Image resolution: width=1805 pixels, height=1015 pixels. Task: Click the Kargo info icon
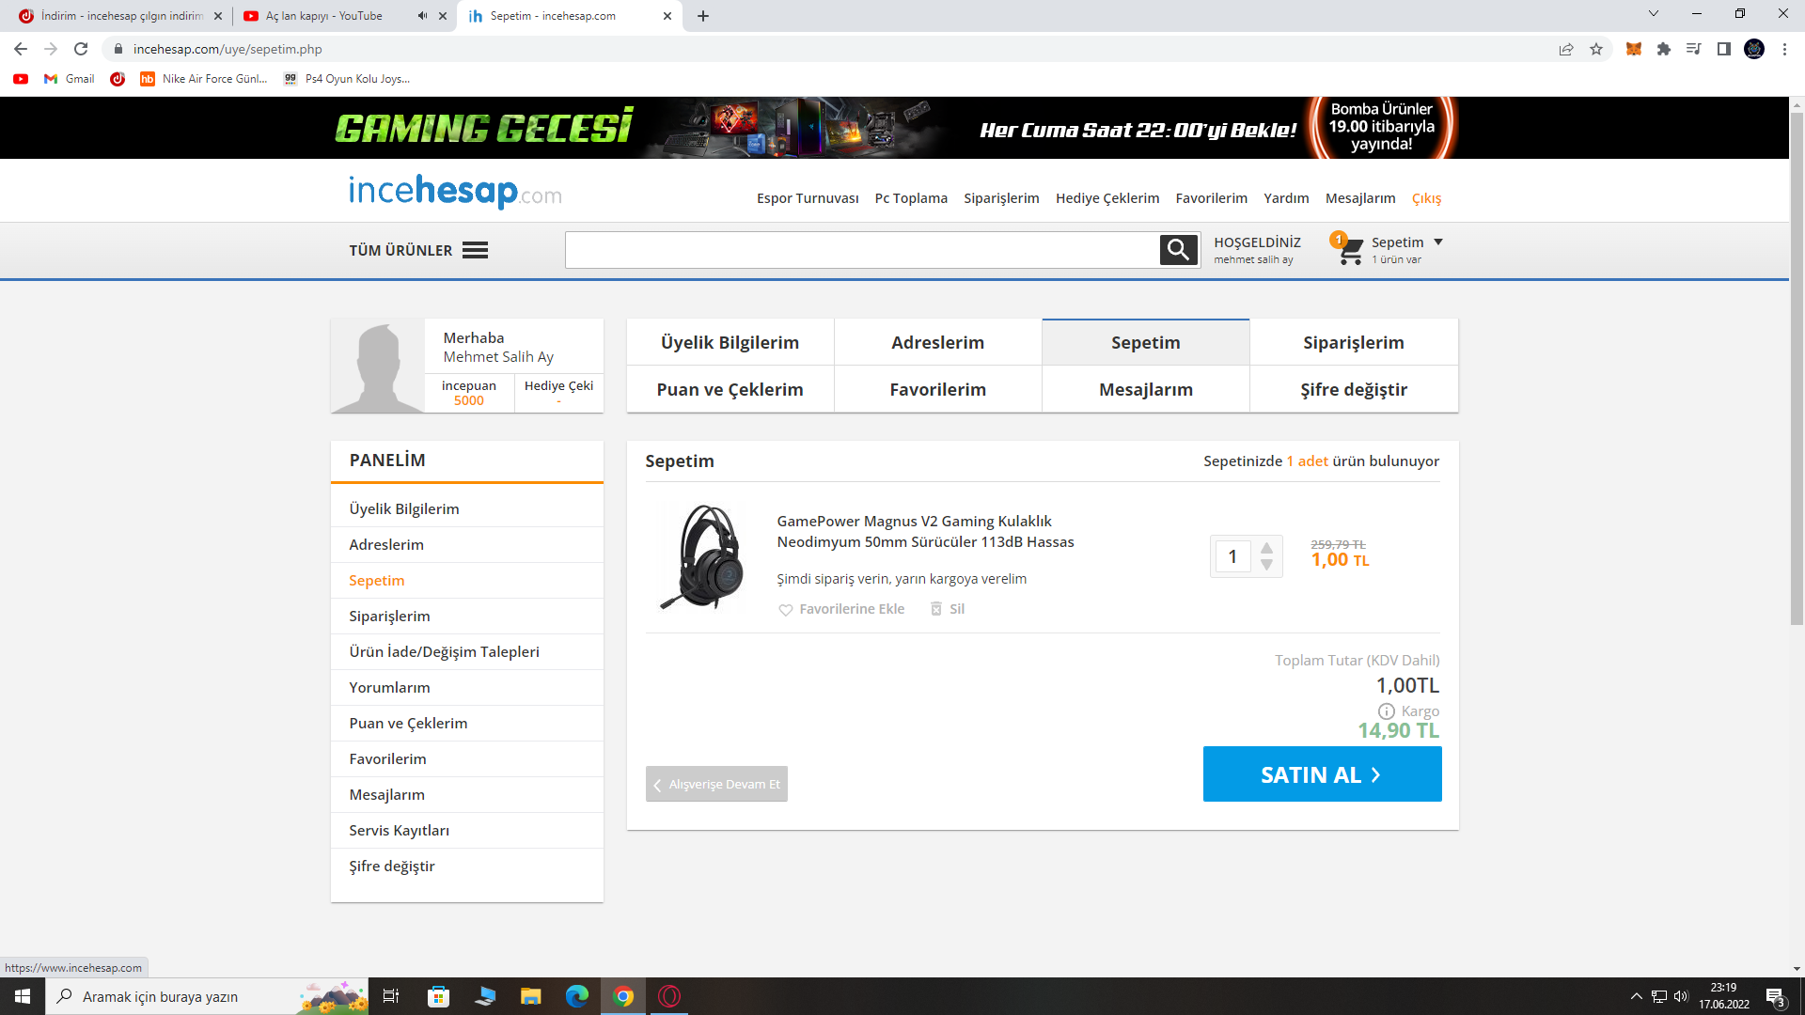pos(1386,711)
